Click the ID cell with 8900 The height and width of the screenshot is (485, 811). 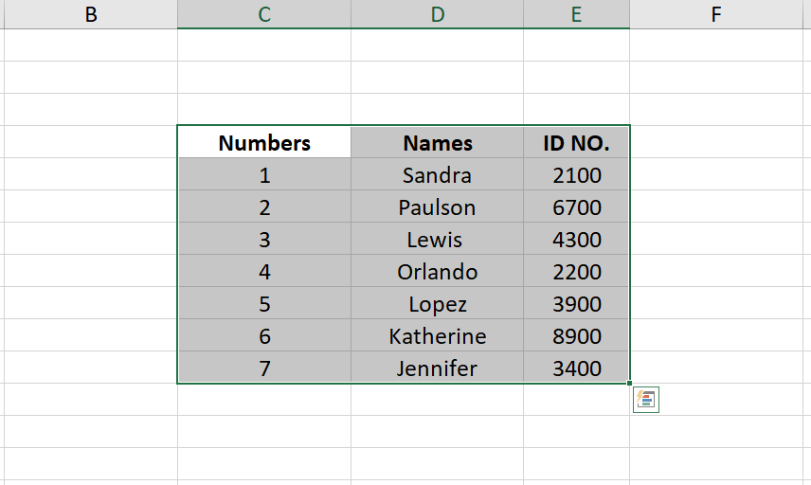click(x=576, y=335)
